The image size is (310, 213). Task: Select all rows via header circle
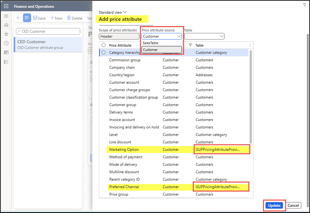[104, 45]
